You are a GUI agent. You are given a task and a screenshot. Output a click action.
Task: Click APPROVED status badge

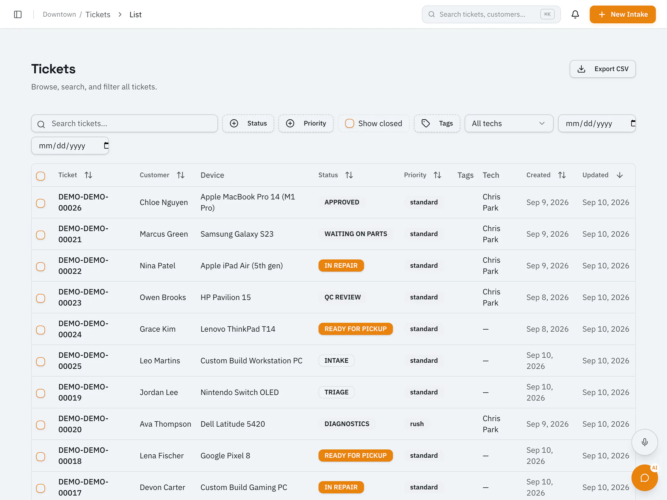342,202
